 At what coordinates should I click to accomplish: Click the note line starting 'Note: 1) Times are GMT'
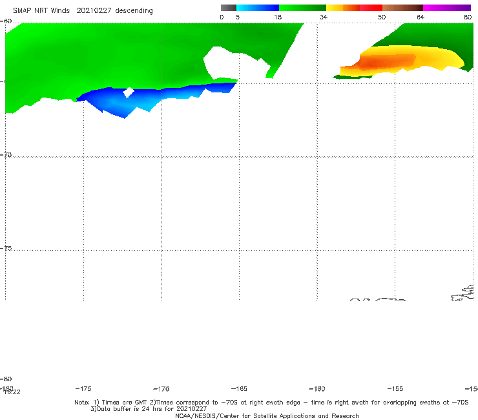point(271,403)
